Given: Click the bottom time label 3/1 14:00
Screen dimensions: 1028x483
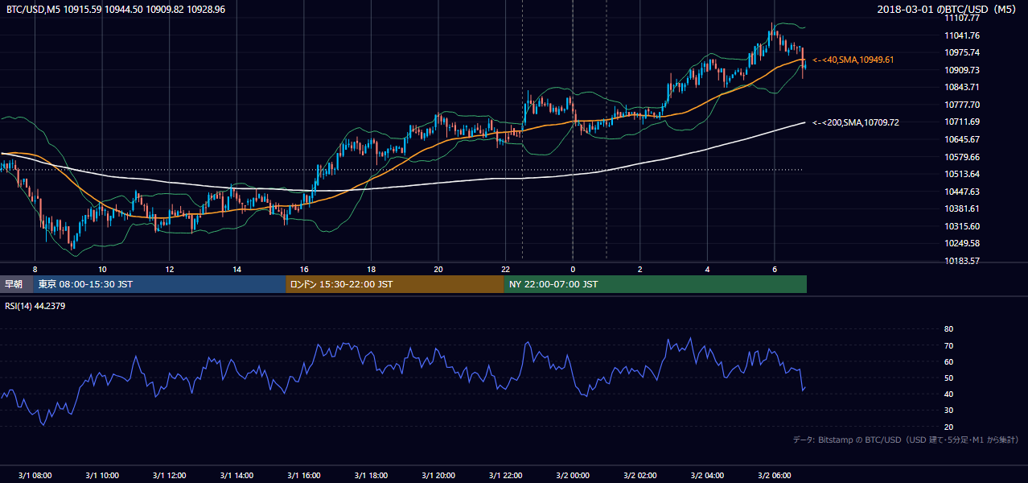Looking at the screenshot, I should coord(236,475).
